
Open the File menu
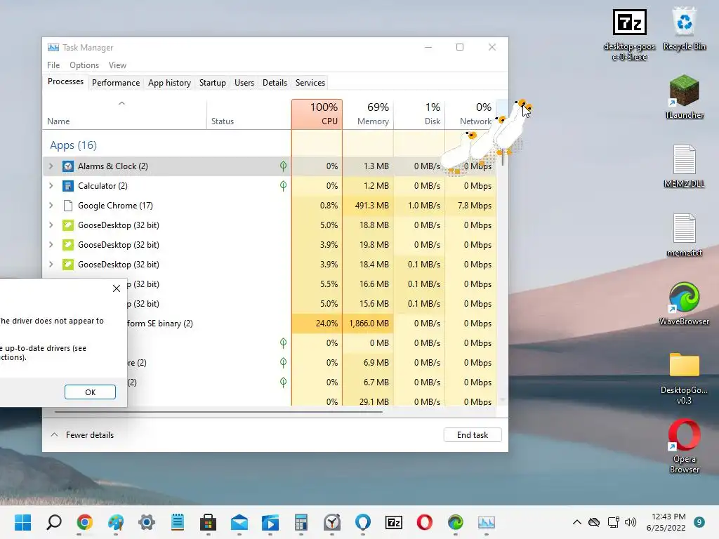[53, 65]
